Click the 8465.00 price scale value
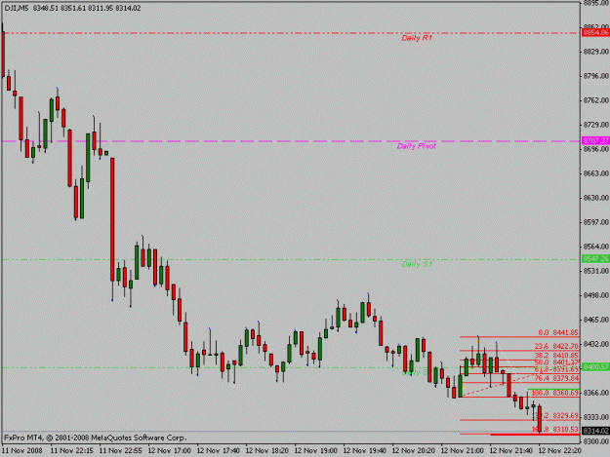The height and width of the screenshot is (457, 610). coord(596,320)
